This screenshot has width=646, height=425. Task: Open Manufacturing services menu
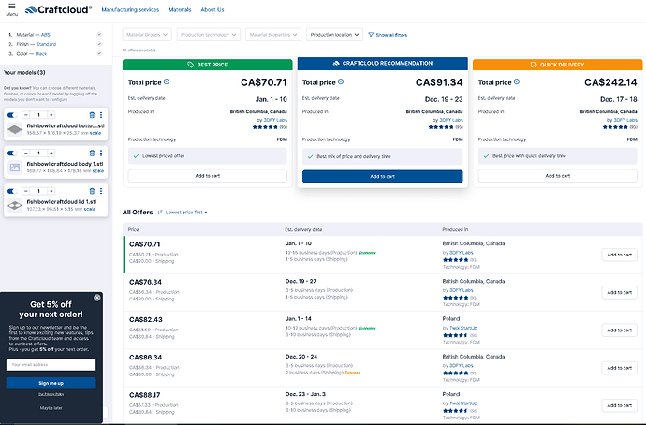(x=130, y=10)
